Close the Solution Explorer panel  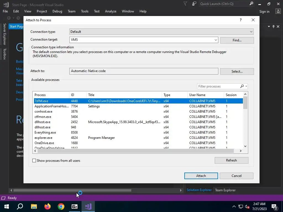[278, 26]
